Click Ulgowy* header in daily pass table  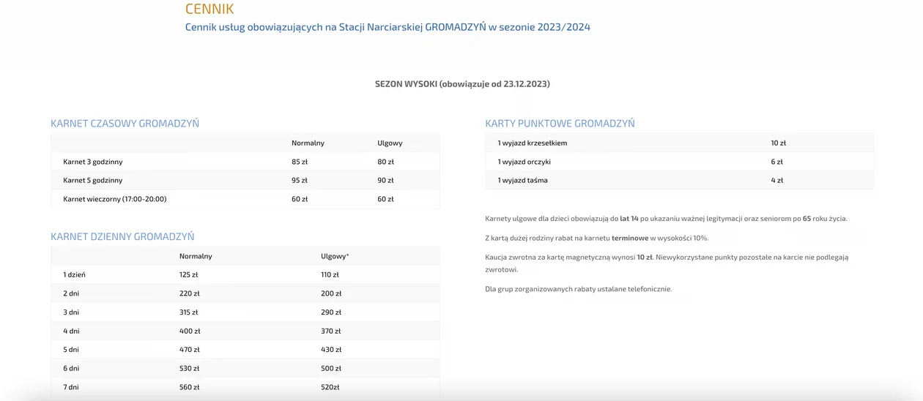[x=335, y=256]
